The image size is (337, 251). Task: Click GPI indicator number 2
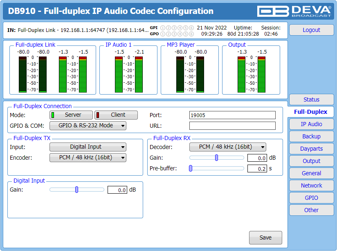point(169,28)
